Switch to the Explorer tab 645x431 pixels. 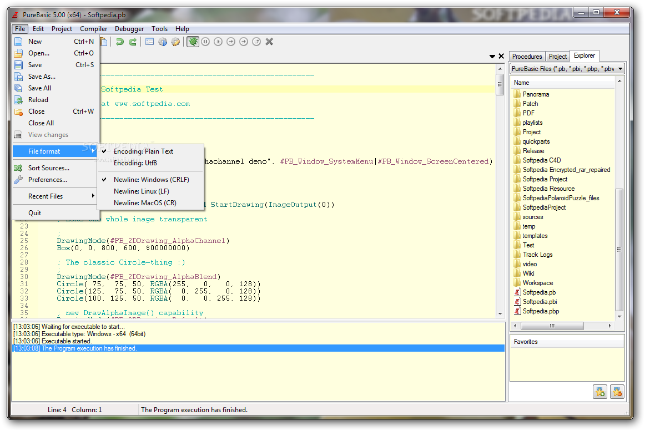[x=584, y=55]
